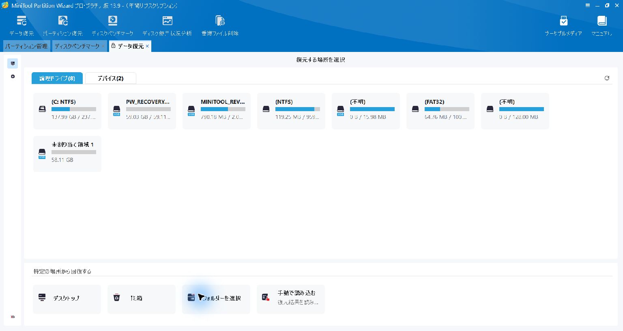Select the MINITOOL_REV... drive card
The image size is (623, 331).
pos(217,111)
